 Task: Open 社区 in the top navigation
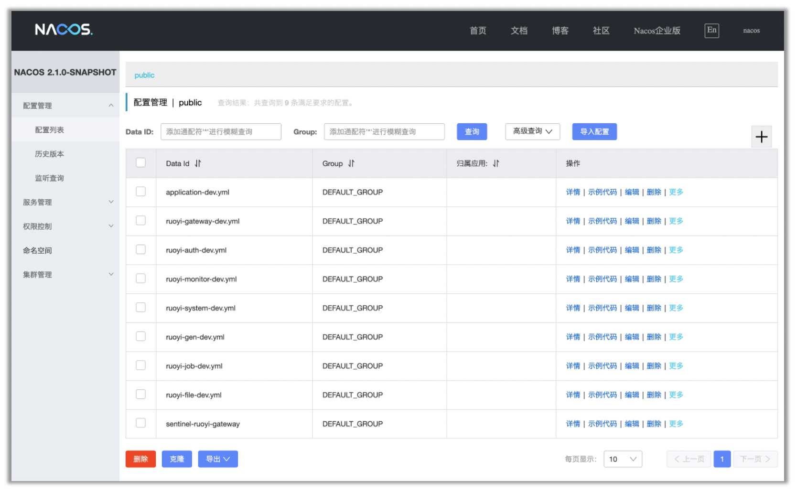[x=601, y=31]
